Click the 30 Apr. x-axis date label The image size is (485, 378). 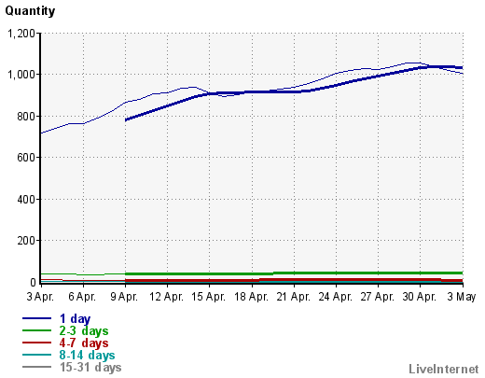pyautogui.click(x=420, y=297)
